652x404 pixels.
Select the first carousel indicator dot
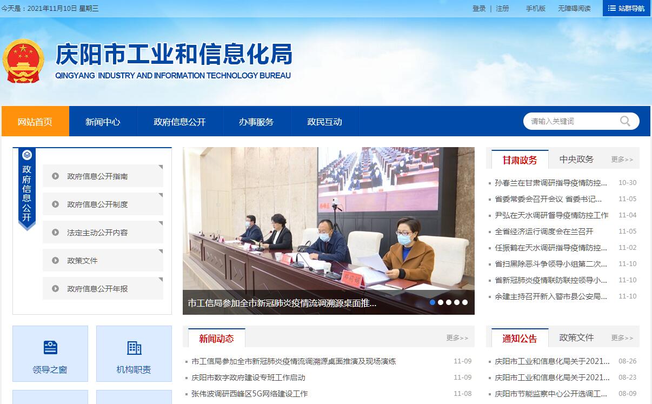click(x=433, y=302)
